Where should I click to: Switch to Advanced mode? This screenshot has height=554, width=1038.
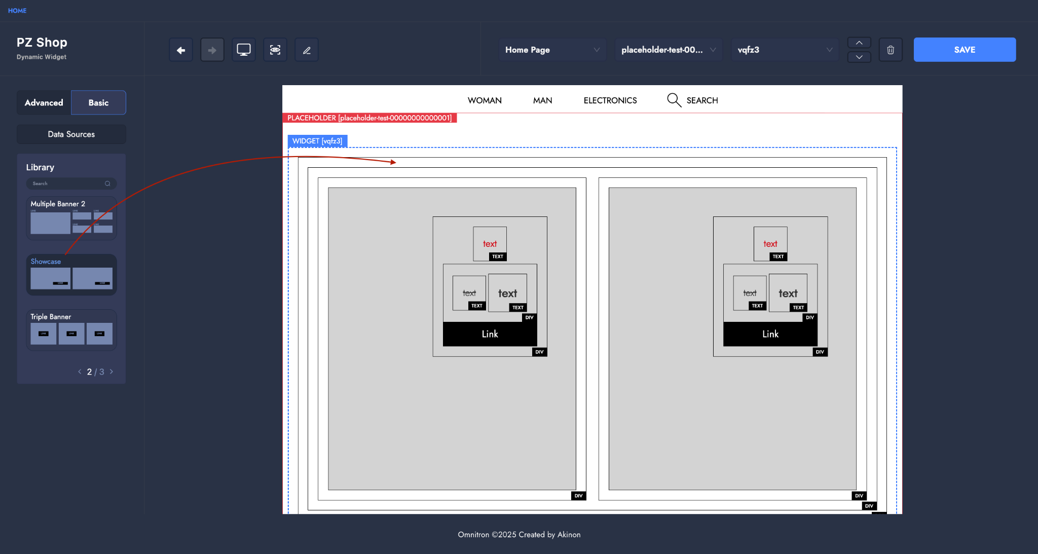44,103
